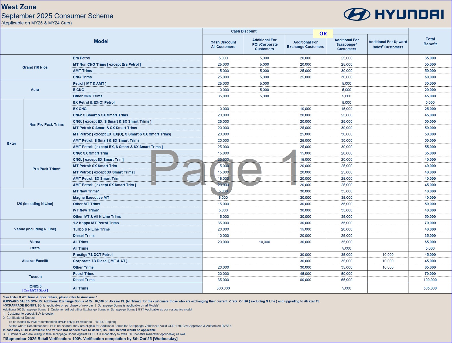The height and width of the screenshot is (343, 452).
Task: Select the 500,000 cash discount cell
Action: [x=223, y=288]
